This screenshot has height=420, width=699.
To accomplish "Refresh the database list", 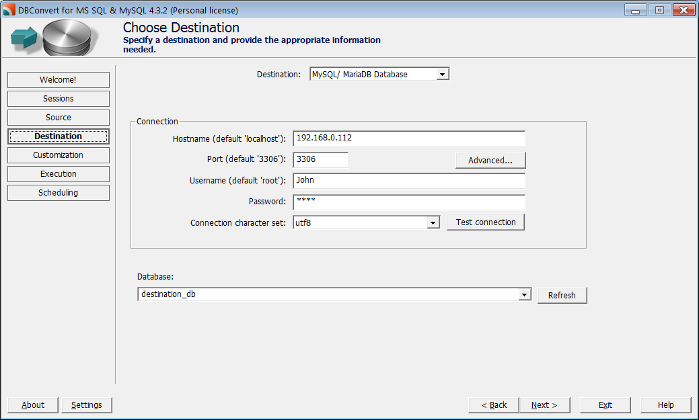I will pos(562,295).
